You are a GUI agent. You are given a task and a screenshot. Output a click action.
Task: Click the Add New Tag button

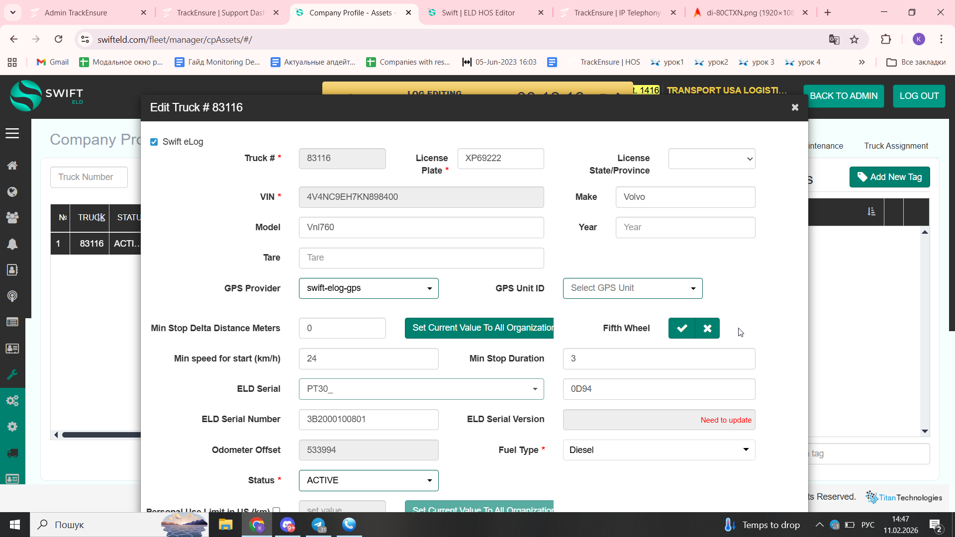tap(889, 177)
